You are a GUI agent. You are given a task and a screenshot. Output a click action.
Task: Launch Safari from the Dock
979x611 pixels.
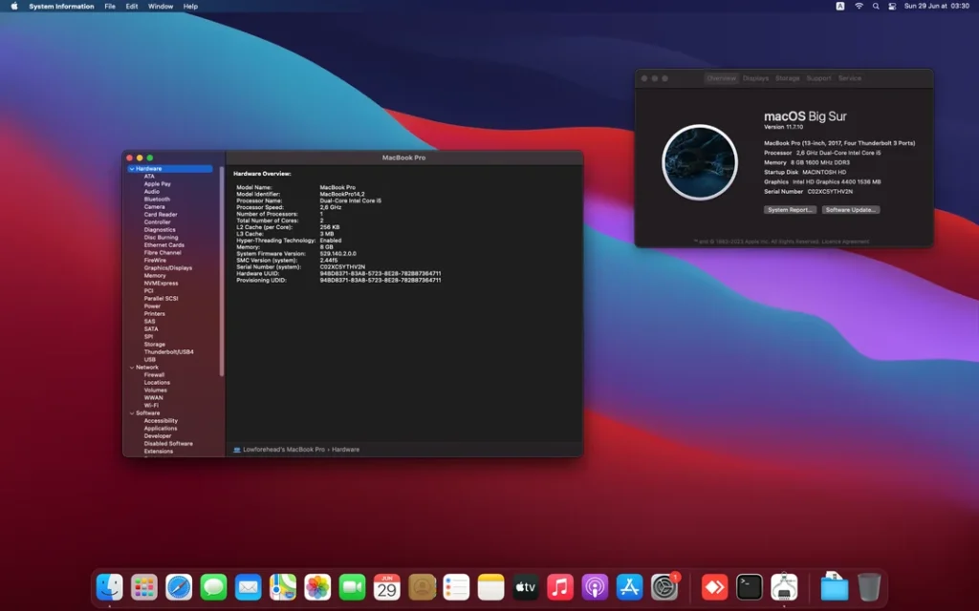(x=179, y=587)
